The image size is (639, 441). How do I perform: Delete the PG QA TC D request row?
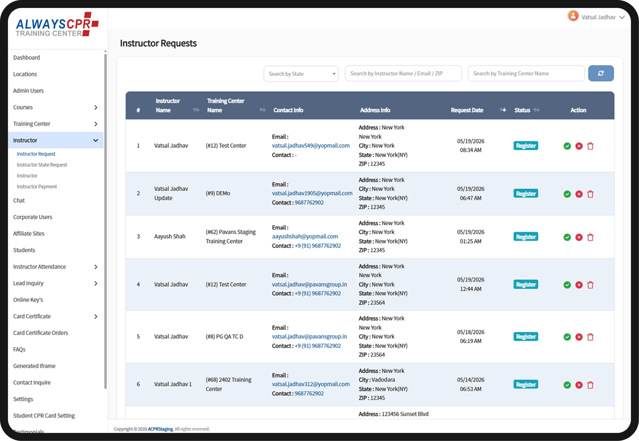[x=590, y=337]
